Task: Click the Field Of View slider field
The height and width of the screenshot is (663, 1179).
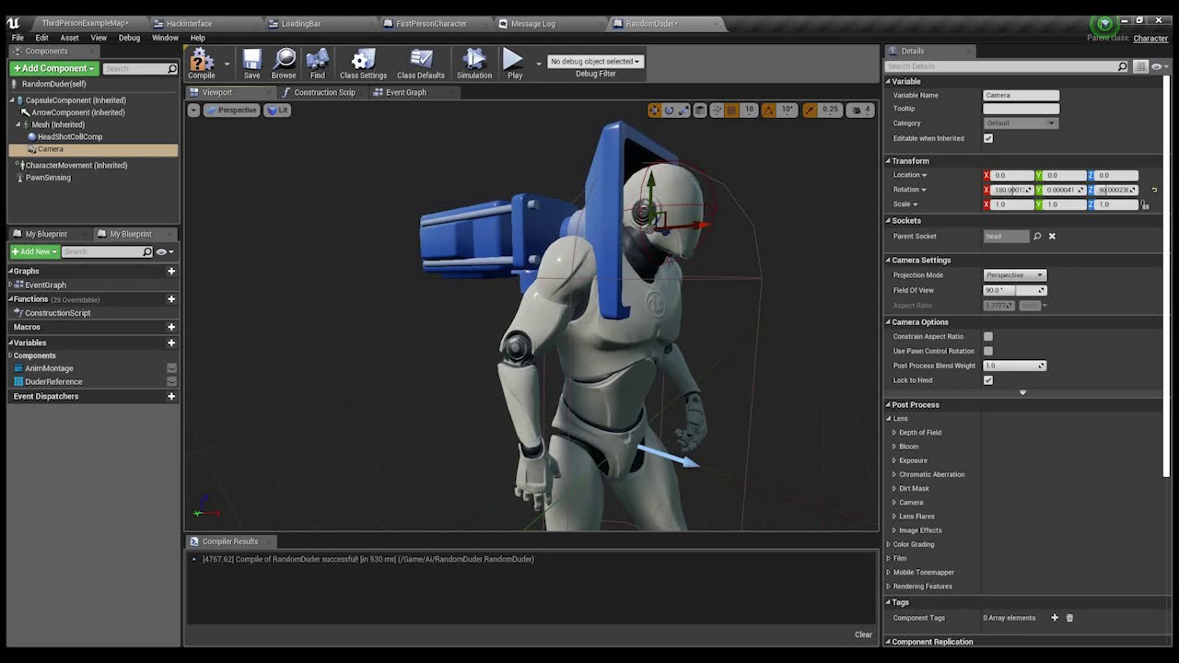Action: click(1014, 290)
